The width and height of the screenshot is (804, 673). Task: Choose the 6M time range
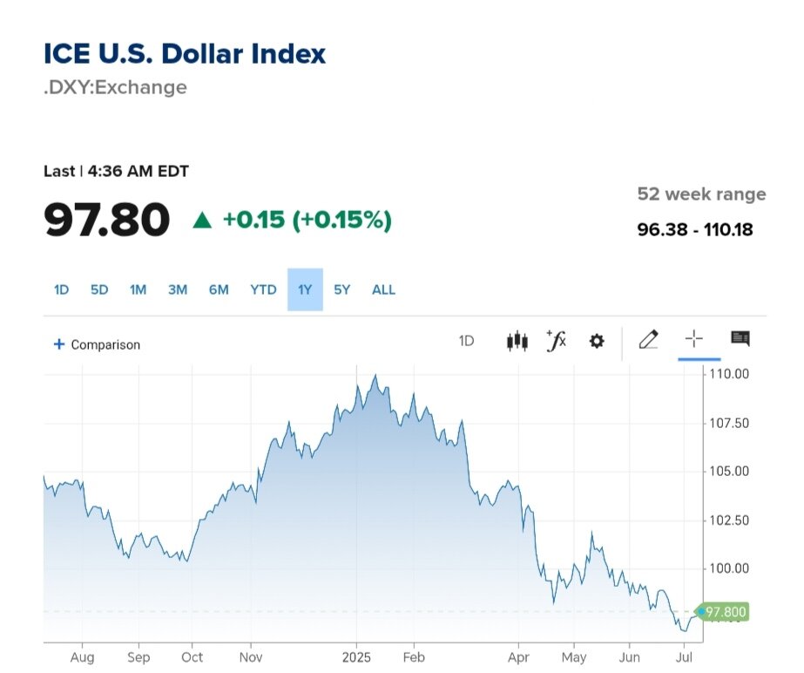219,289
